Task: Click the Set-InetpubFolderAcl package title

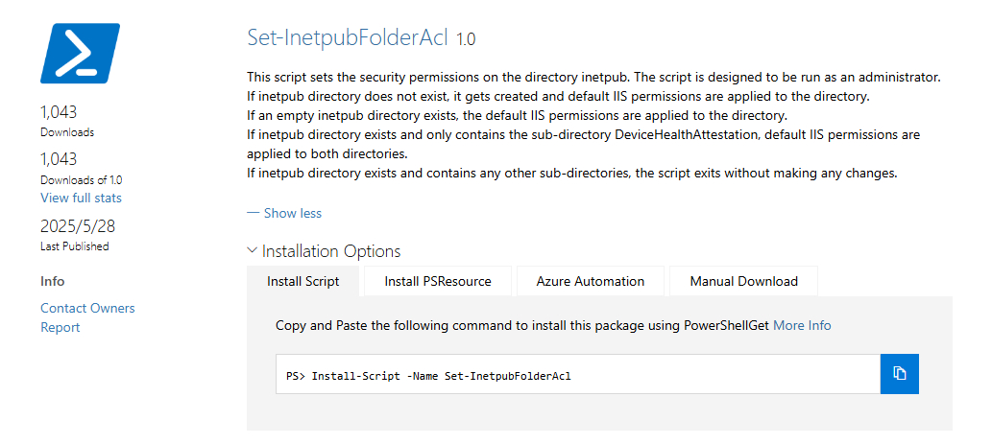Action: (x=348, y=38)
